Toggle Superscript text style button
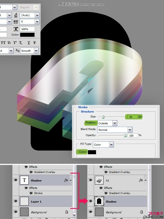 [x=15, y=43]
